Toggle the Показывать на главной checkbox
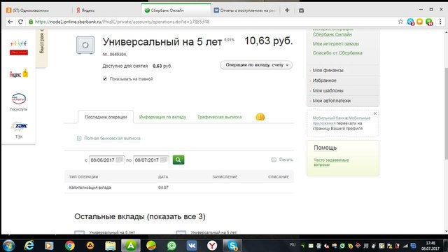This screenshot has width=448, height=252. pos(105,79)
